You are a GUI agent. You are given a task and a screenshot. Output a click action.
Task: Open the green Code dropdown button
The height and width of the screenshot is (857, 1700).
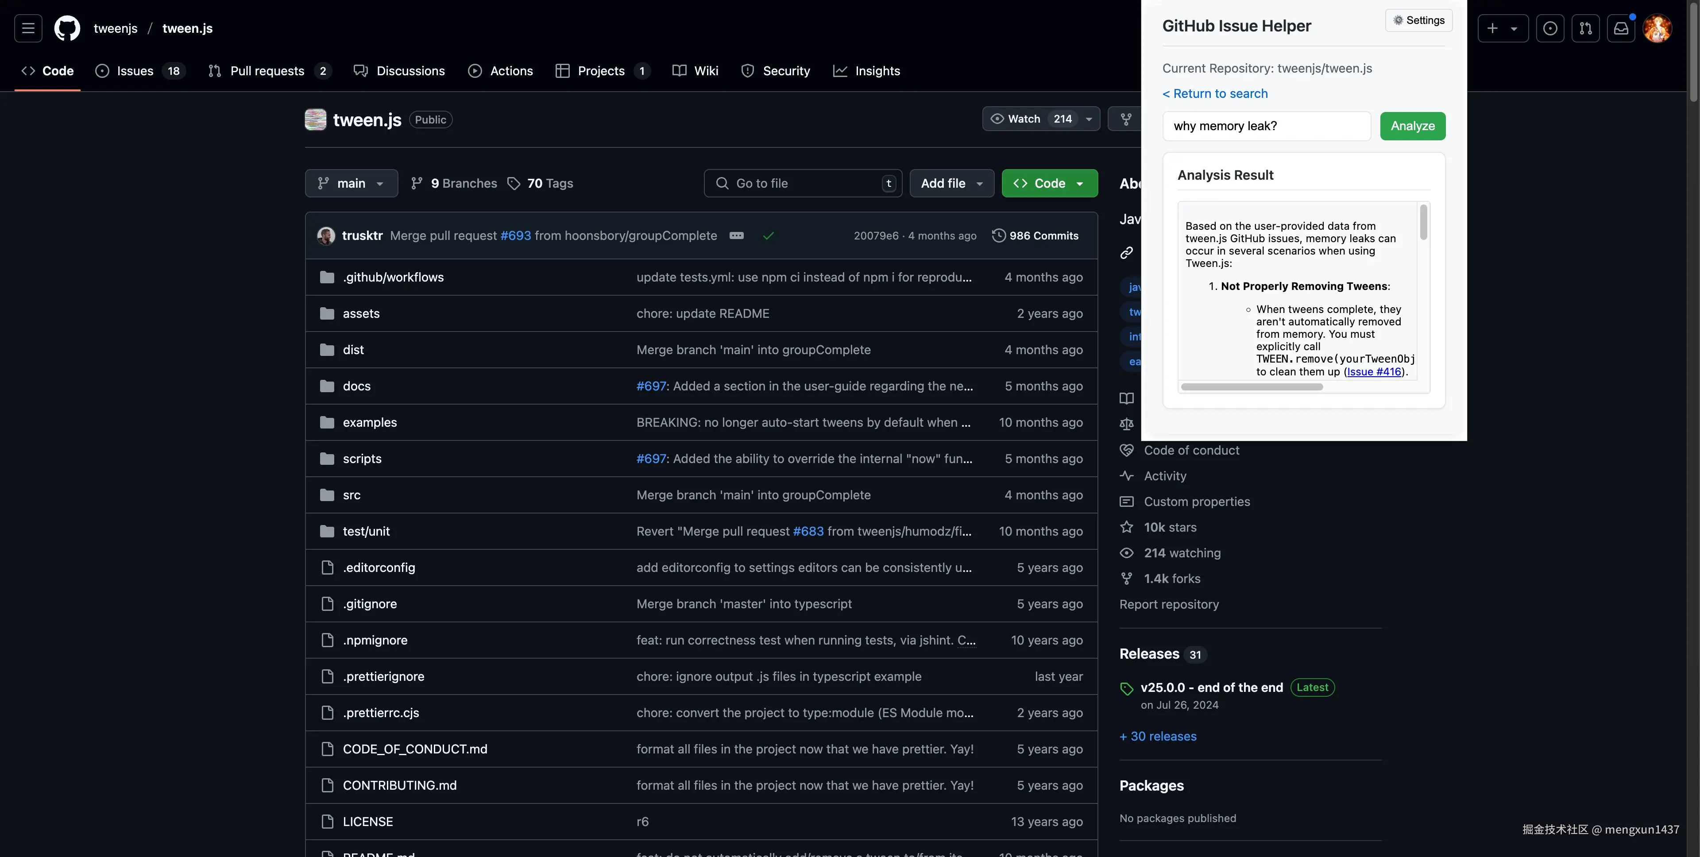click(x=1049, y=183)
